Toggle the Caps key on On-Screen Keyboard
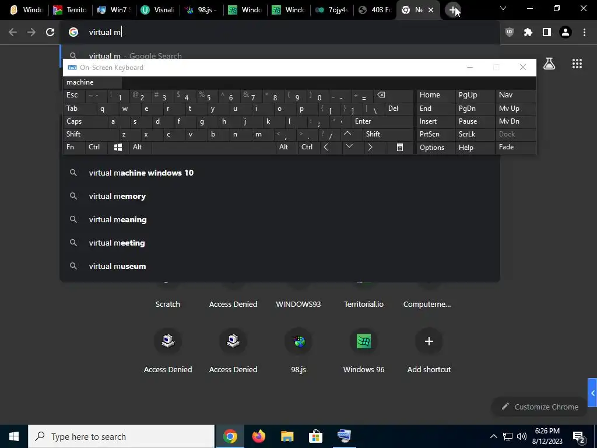The height and width of the screenshot is (448, 597). [x=85, y=121]
